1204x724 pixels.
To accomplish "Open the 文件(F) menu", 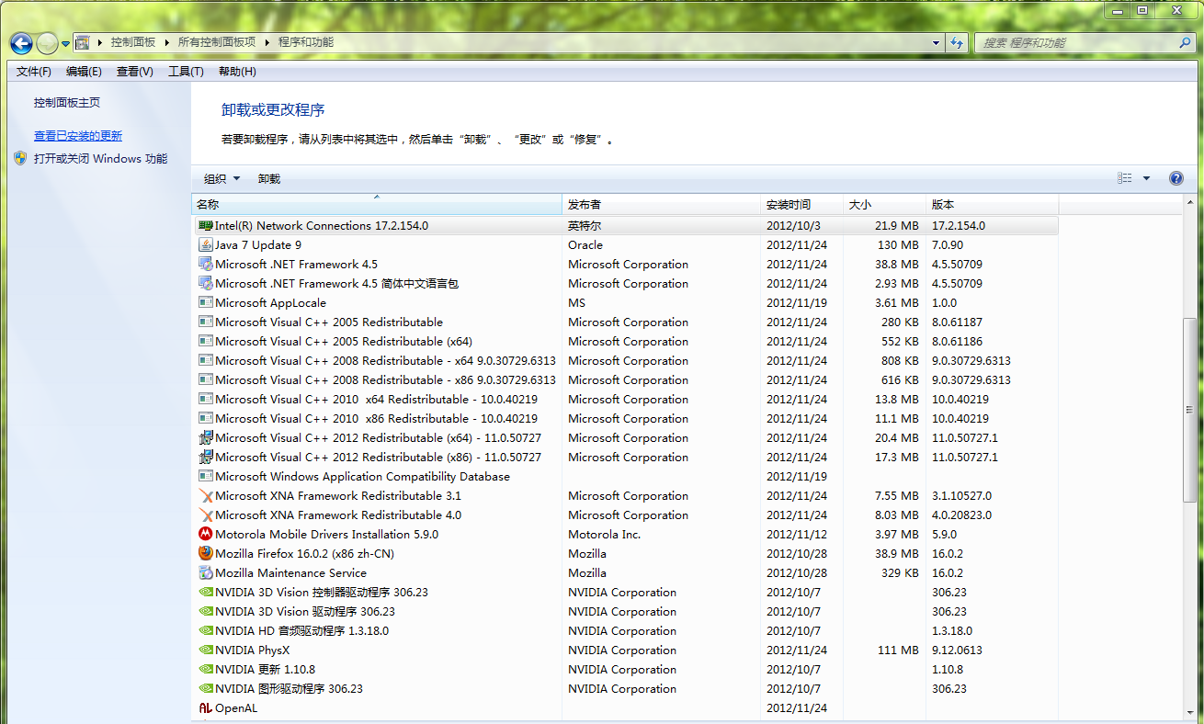I will [x=34, y=72].
